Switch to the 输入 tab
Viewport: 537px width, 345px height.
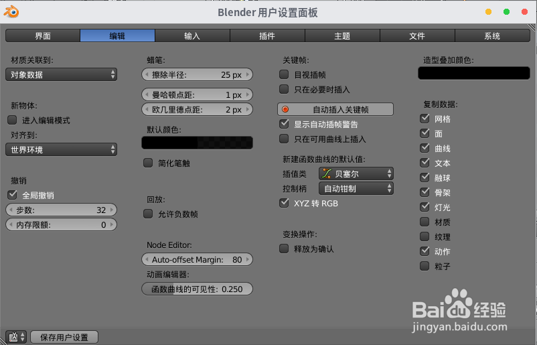[x=192, y=36]
